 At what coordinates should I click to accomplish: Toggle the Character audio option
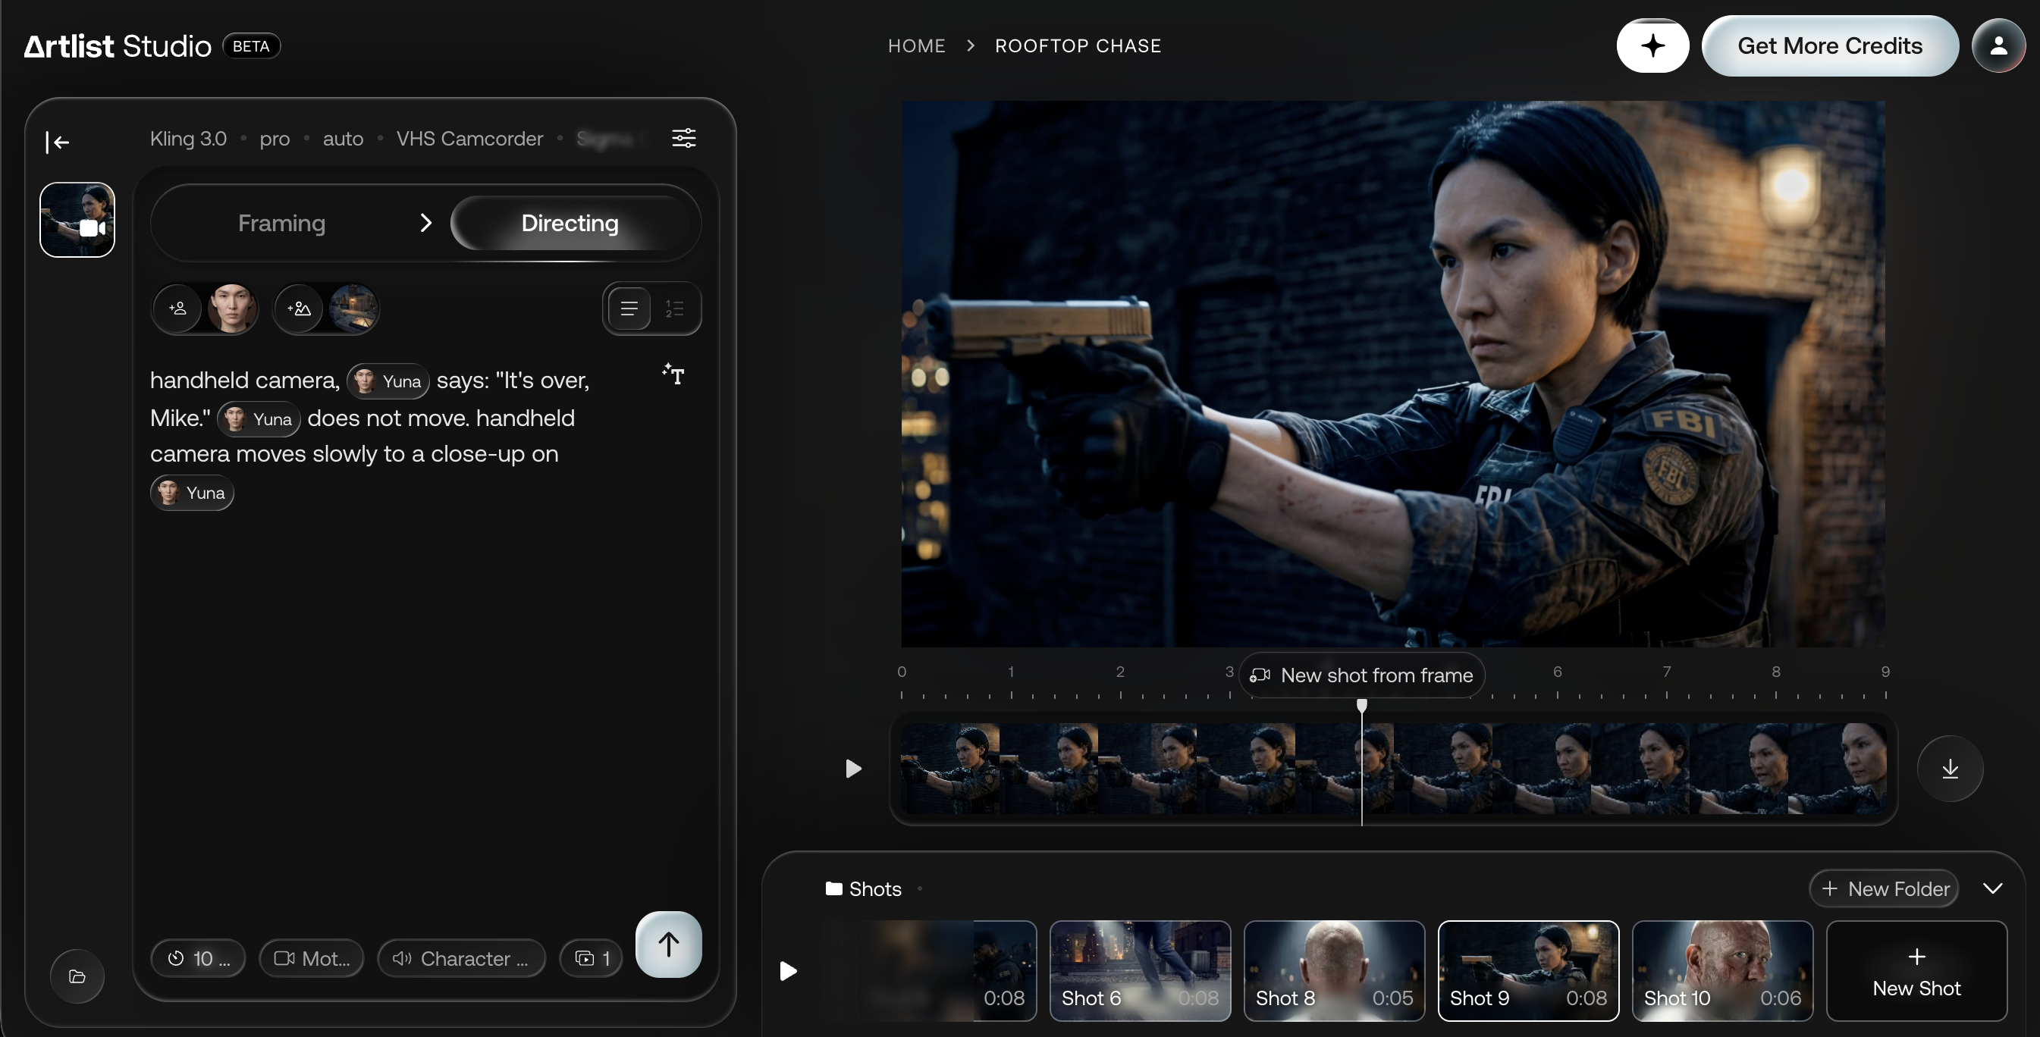tap(462, 959)
